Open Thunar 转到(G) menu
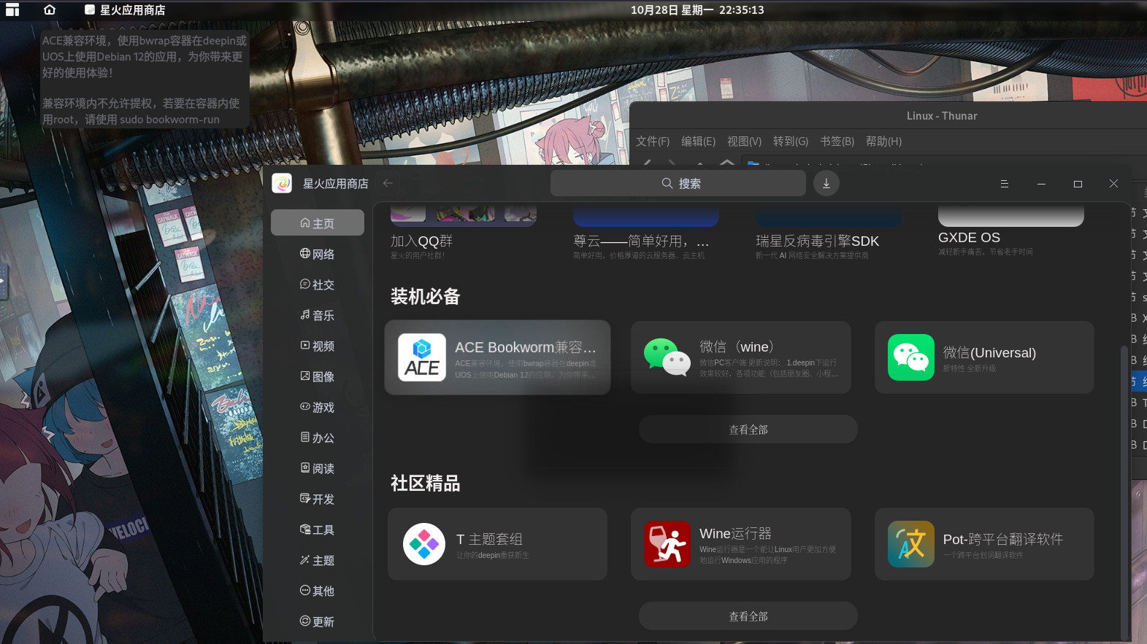The image size is (1147, 644). click(791, 141)
